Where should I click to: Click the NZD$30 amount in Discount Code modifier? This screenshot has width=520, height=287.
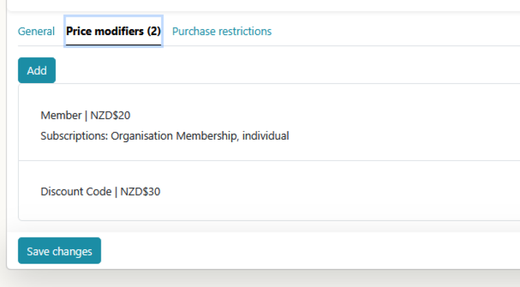(140, 192)
